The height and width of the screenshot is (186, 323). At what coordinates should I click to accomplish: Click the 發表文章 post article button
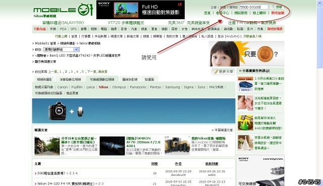pos(223,72)
